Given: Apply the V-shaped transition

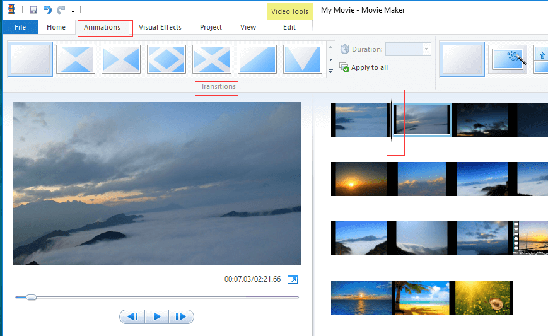Looking at the screenshot, I should coord(303,59).
